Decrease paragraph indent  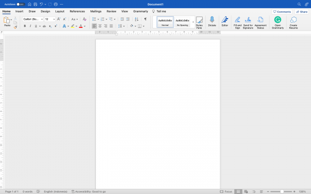tap(122, 19)
